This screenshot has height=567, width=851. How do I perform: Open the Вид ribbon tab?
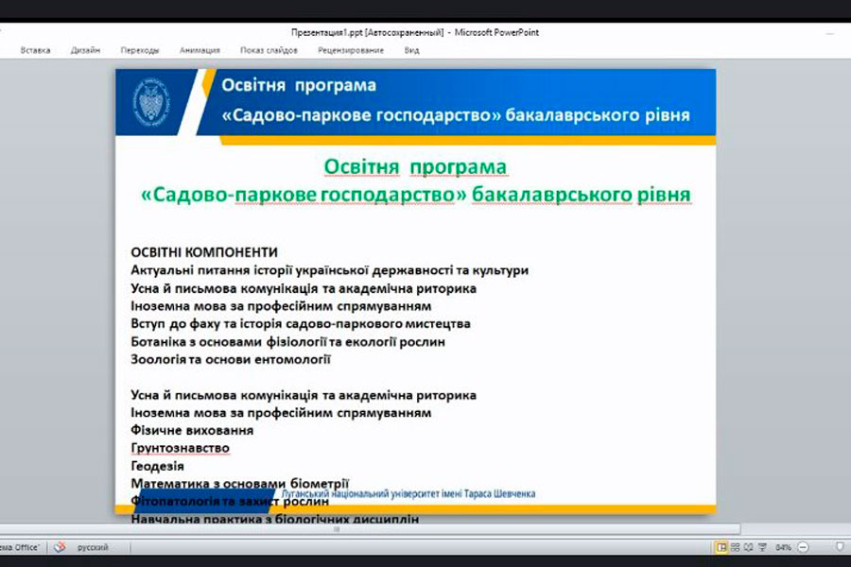(x=412, y=50)
